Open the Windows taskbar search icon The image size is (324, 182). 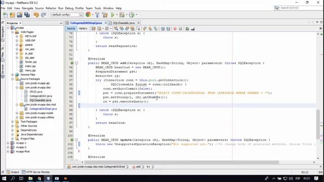(13, 178)
